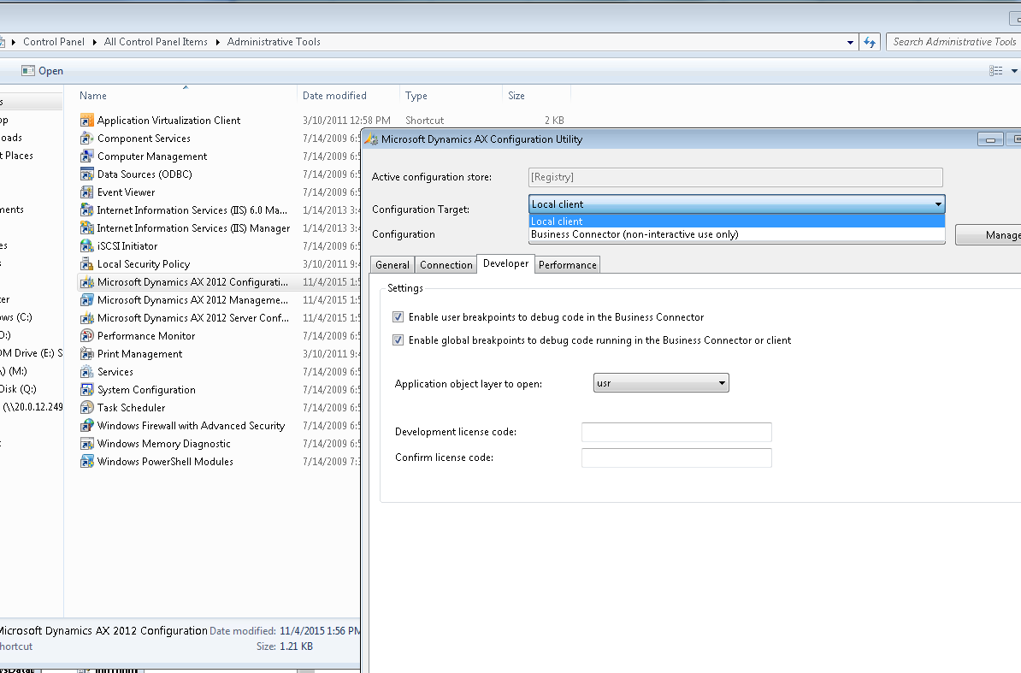Click the Dynamics AX Configuration Utility title icon
The image size is (1021, 673).
point(372,139)
